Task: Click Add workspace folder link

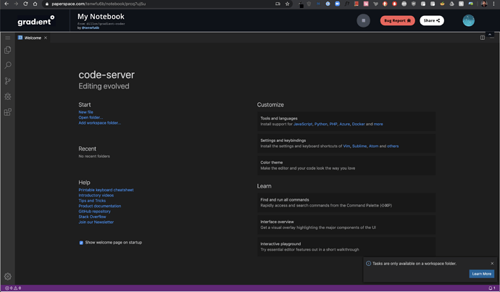Action: point(99,122)
